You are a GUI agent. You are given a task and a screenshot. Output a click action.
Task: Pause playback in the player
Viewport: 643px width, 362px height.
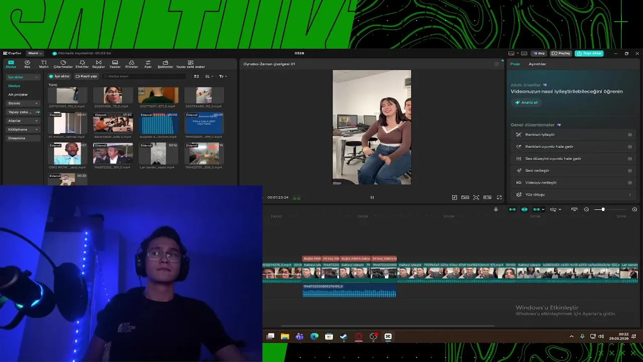click(x=372, y=198)
